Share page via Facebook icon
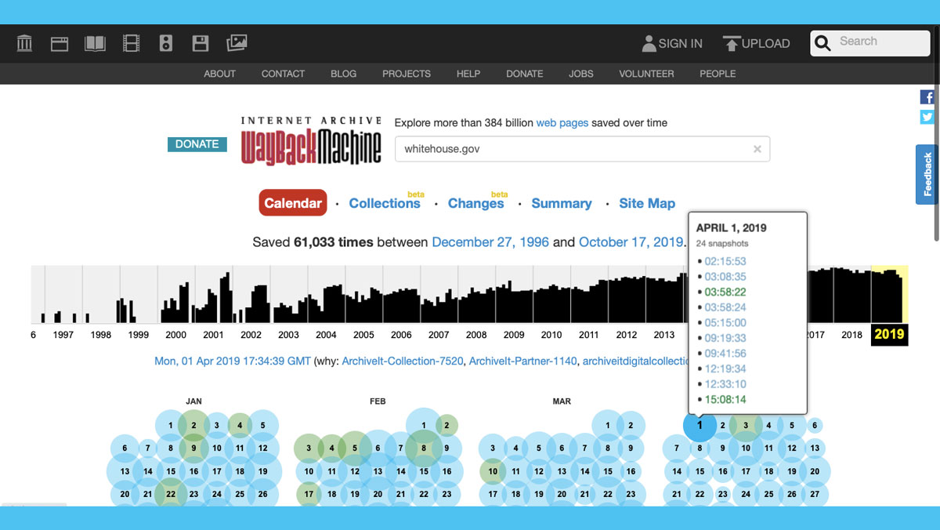 click(x=927, y=97)
